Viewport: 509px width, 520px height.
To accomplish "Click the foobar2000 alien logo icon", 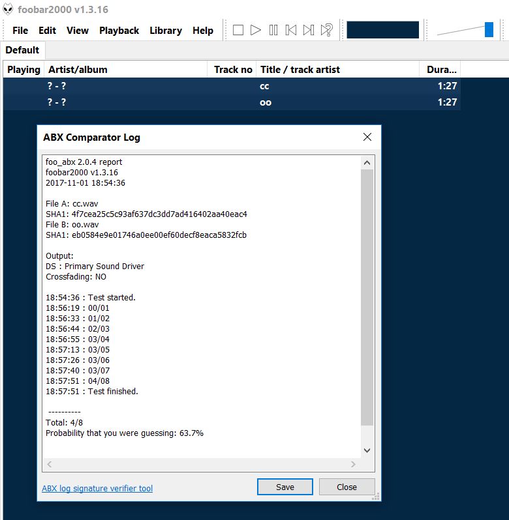I will coord(8,9).
